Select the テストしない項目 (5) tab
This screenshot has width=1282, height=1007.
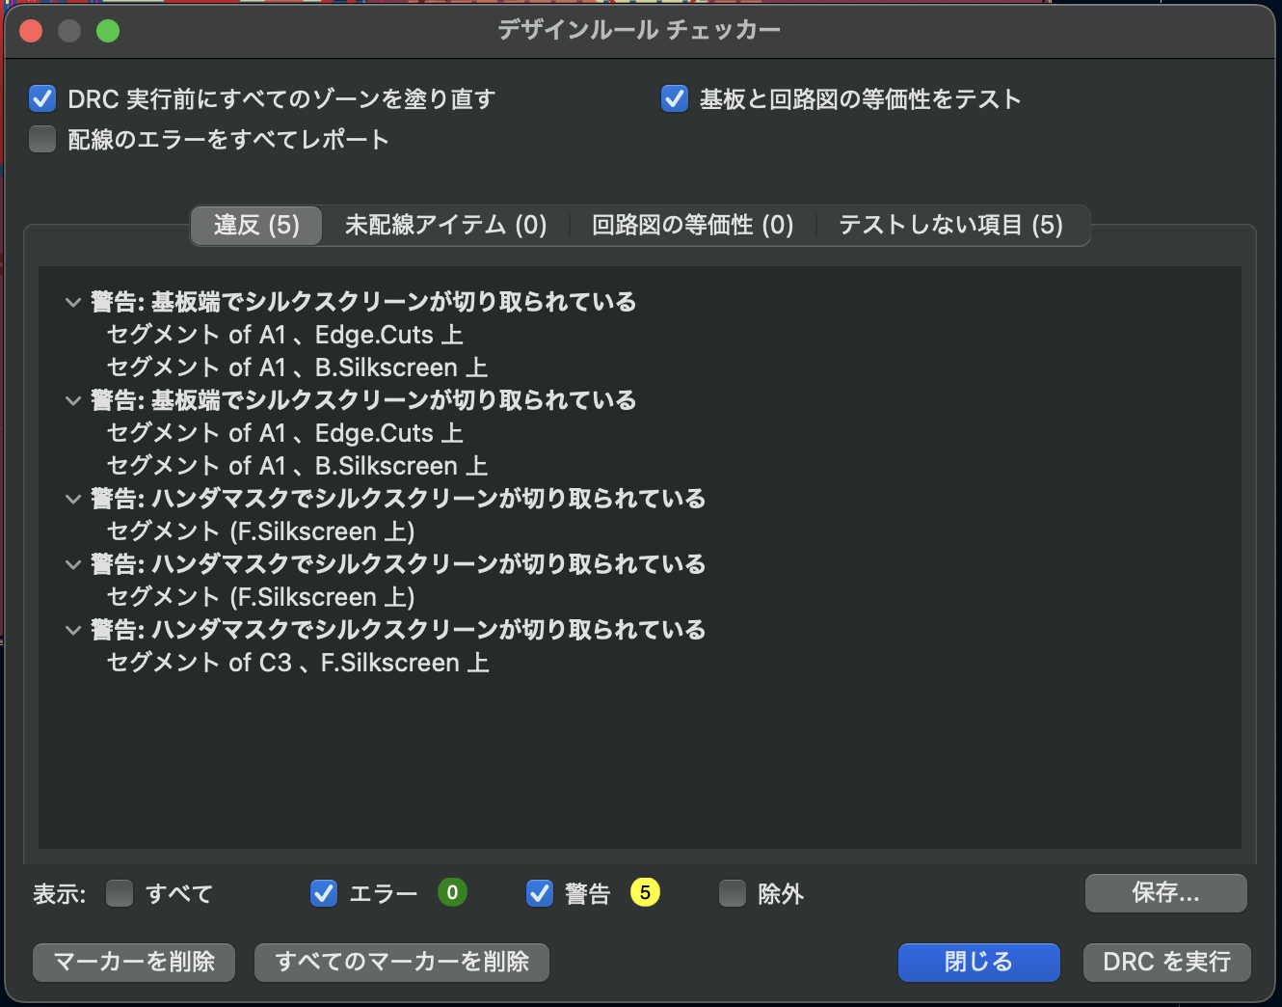click(x=950, y=225)
